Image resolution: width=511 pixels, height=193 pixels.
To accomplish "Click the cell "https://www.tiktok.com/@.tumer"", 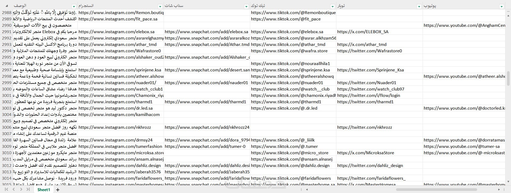I will tap(293, 147).
